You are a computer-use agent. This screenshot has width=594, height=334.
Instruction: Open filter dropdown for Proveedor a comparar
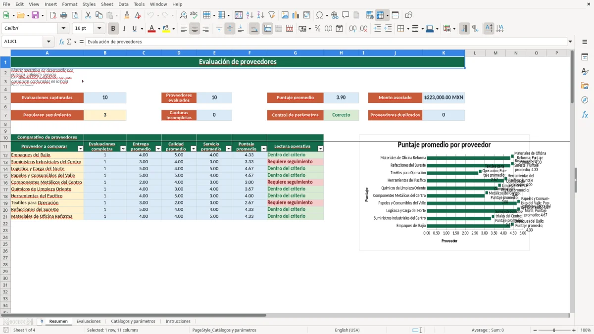[x=81, y=148]
